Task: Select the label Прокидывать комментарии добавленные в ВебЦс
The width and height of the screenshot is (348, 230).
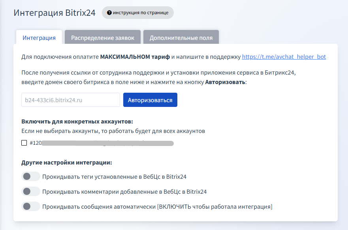Action: pos(124,192)
